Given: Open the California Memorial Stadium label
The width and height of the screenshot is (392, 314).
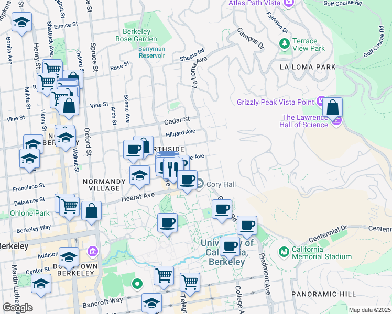Looking at the screenshot, I should 322,253.
